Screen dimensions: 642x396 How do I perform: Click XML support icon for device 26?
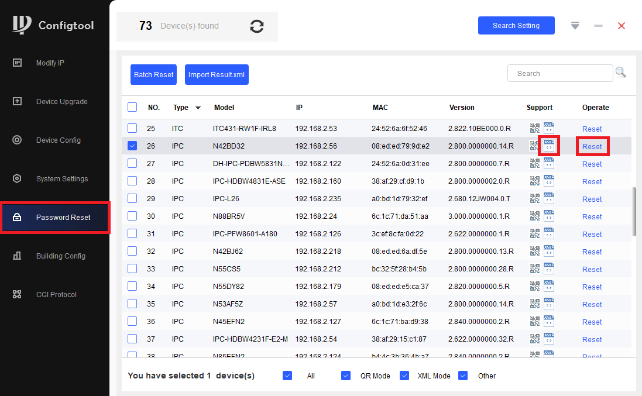coord(548,146)
